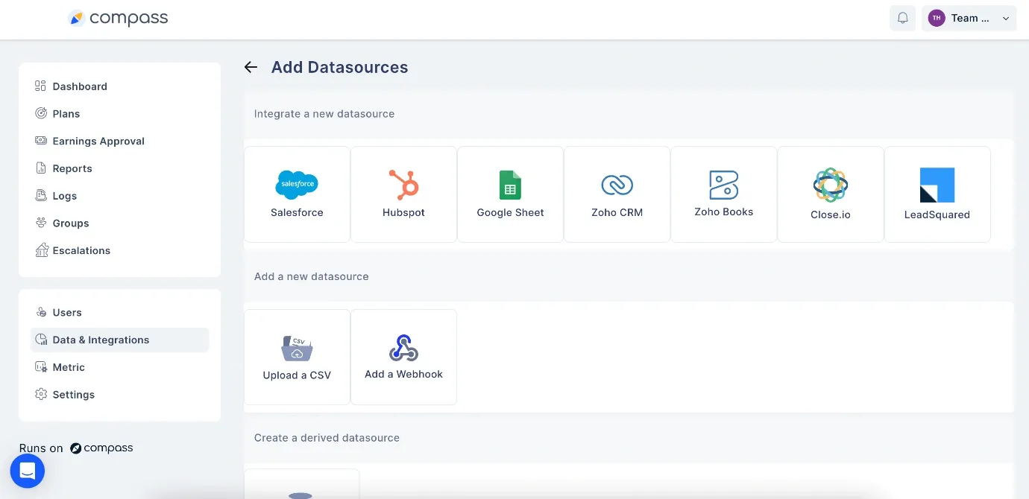Open the notifications bell
This screenshot has width=1029, height=499.
click(x=902, y=17)
